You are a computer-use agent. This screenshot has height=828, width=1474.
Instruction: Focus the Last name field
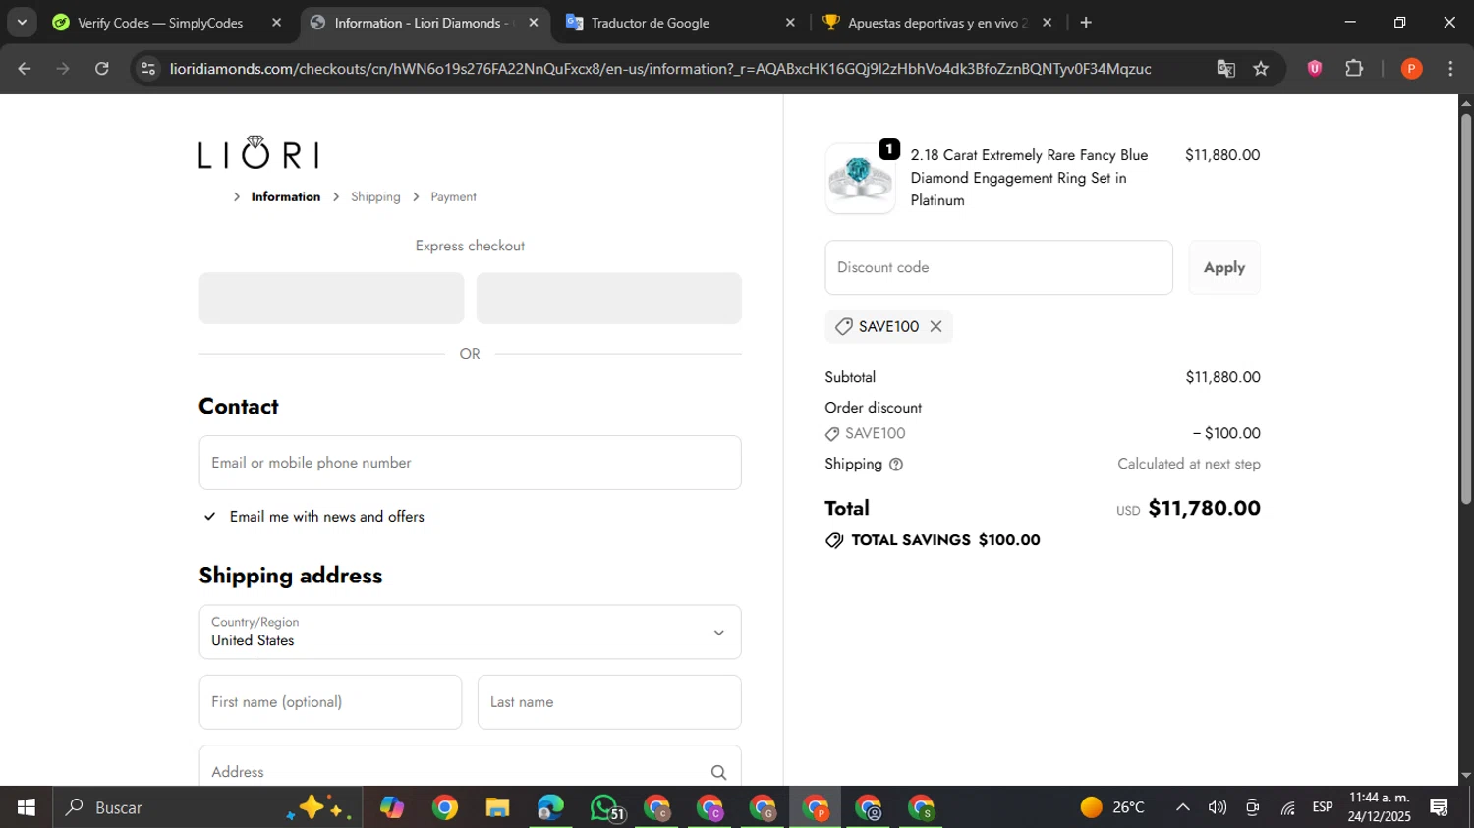coord(609,702)
